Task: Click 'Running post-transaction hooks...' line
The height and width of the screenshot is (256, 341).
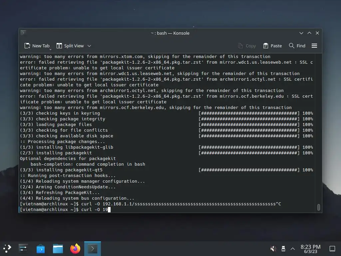Action: tap(68, 175)
